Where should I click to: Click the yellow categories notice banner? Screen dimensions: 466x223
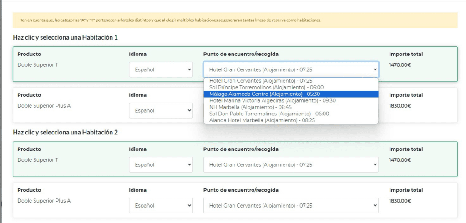point(235,20)
